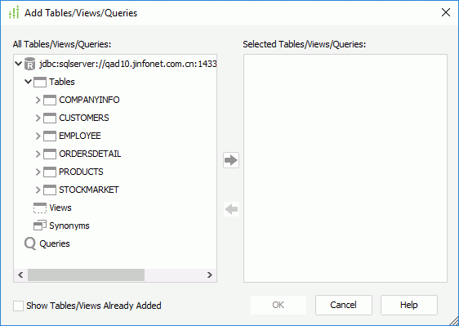Expand the EMPLOYEE table

[x=38, y=136]
